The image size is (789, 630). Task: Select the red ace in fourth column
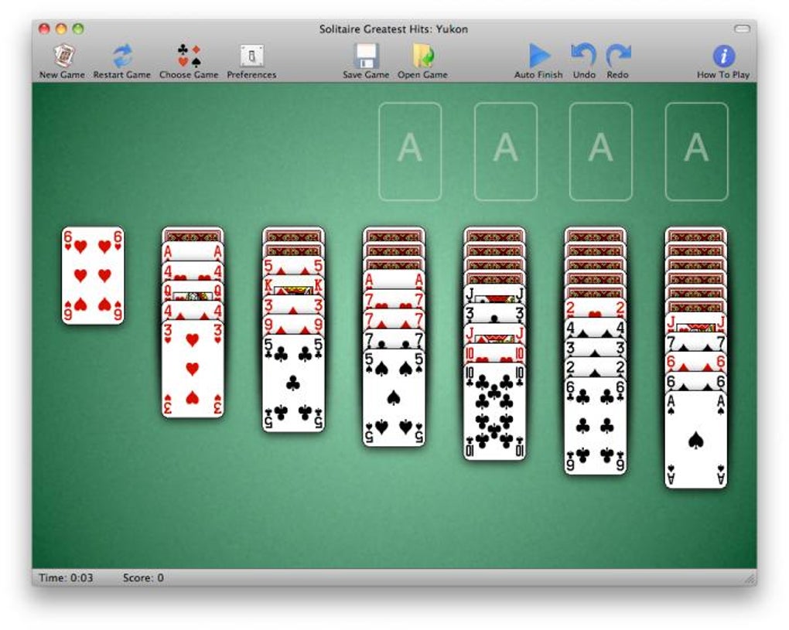(x=394, y=280)
